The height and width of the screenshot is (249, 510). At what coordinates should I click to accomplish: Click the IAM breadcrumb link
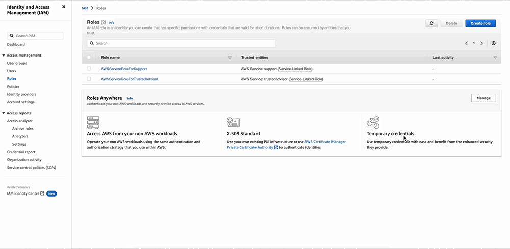pos(85,8)
